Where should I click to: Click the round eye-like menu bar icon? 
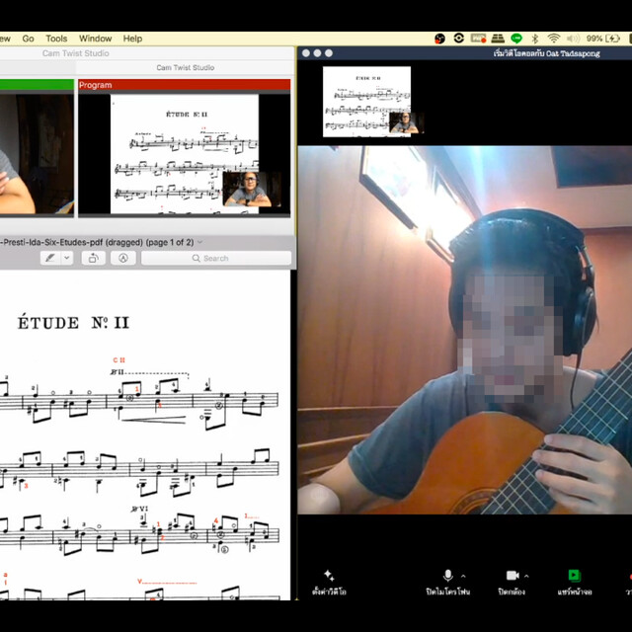click(458, 39)
